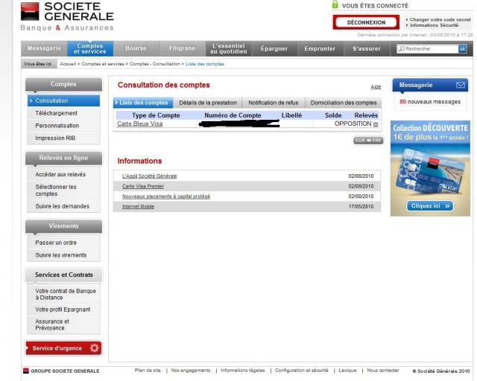Switch to Notification de refus tab
This screenshot has height=381, width=477.
[x=274, y=103]
